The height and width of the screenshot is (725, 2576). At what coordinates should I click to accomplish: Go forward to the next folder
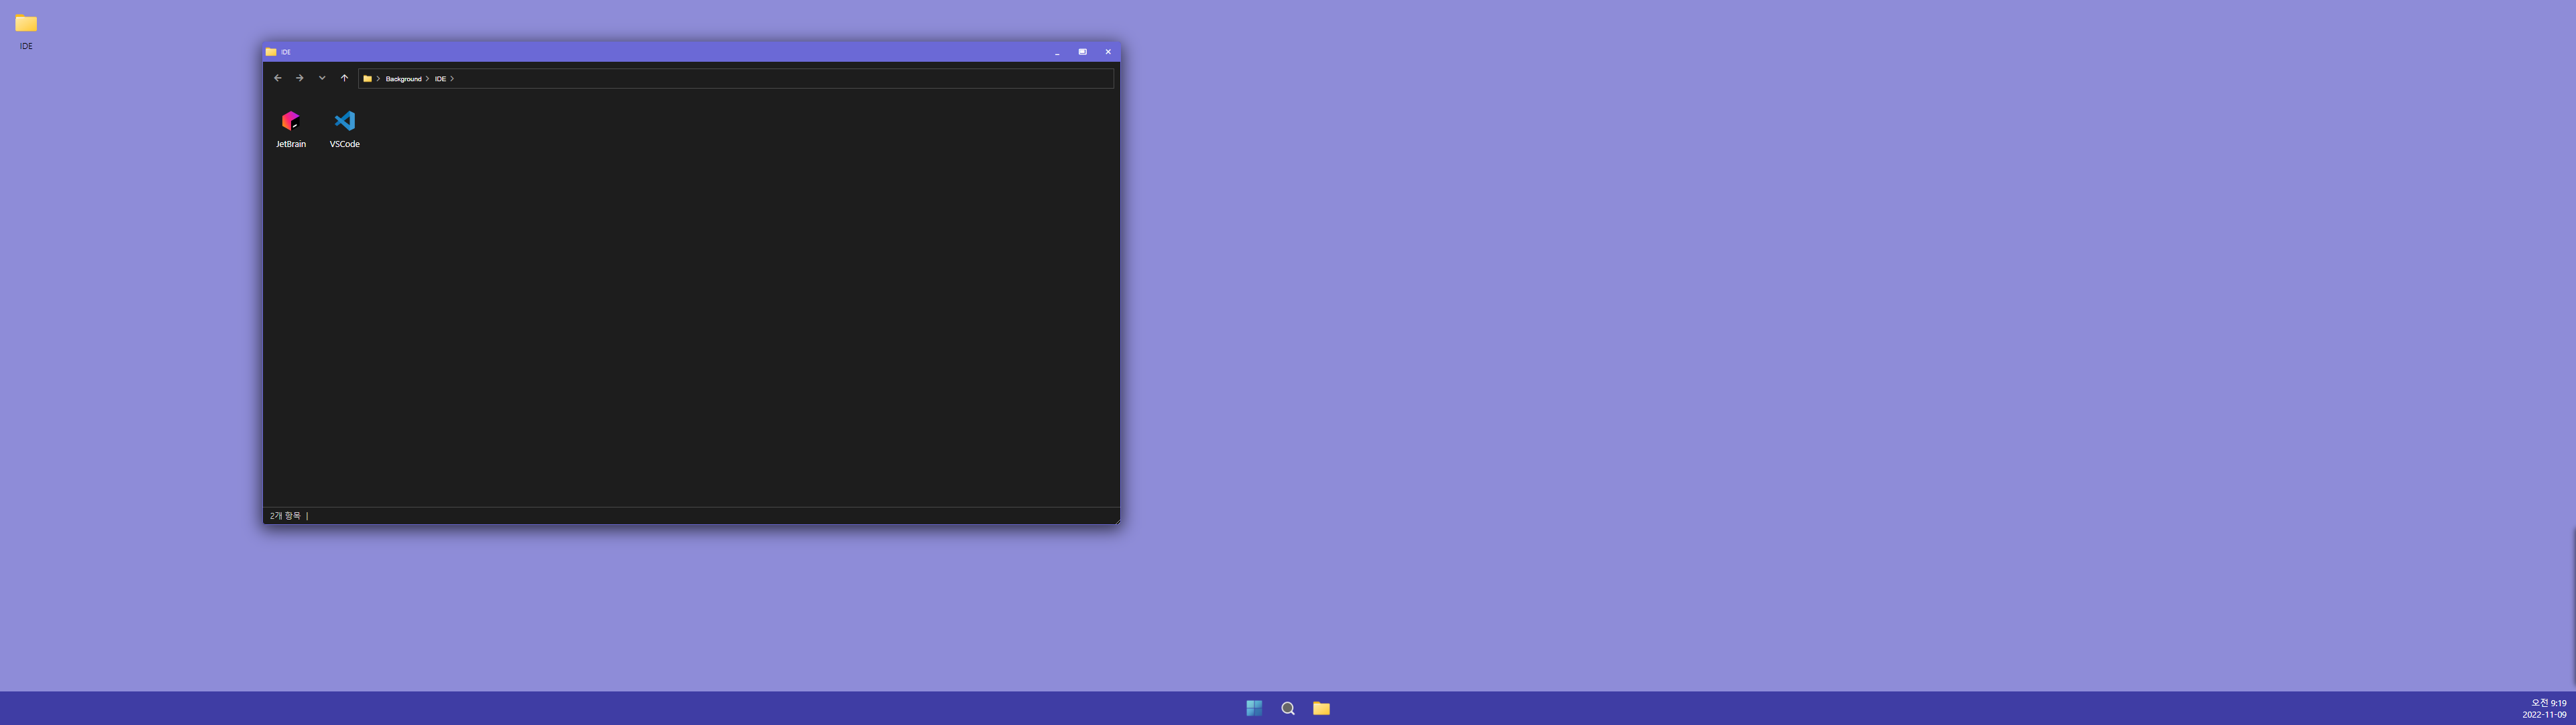pyautogui.click(x=299, y=78)
